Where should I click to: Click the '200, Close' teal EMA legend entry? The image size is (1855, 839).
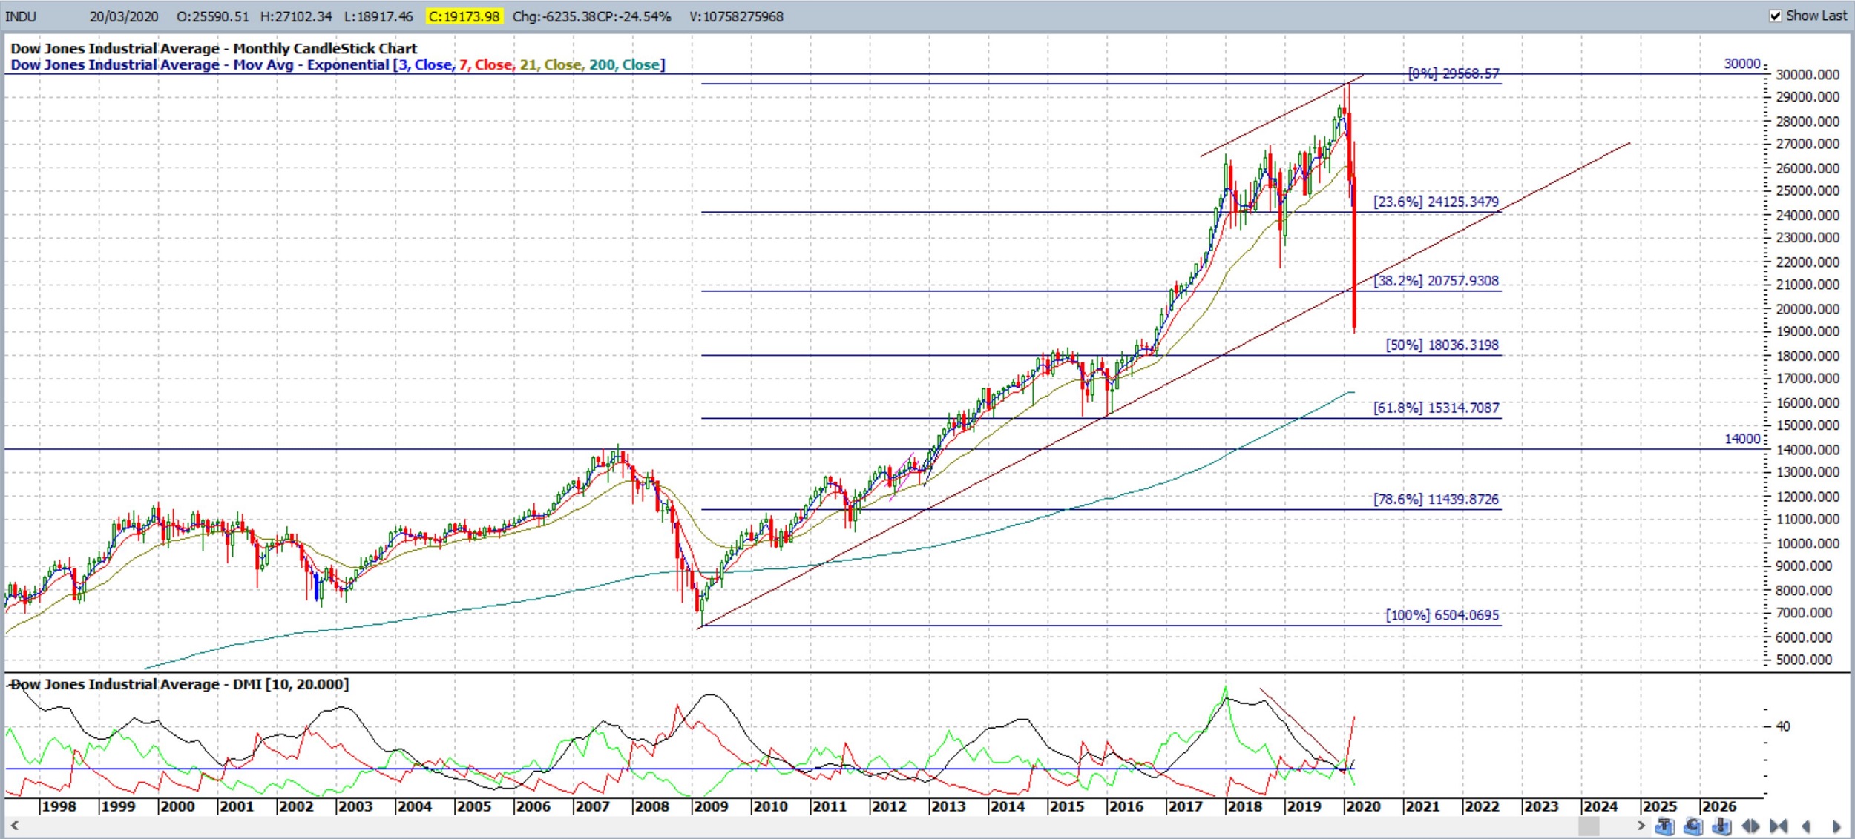625,64
